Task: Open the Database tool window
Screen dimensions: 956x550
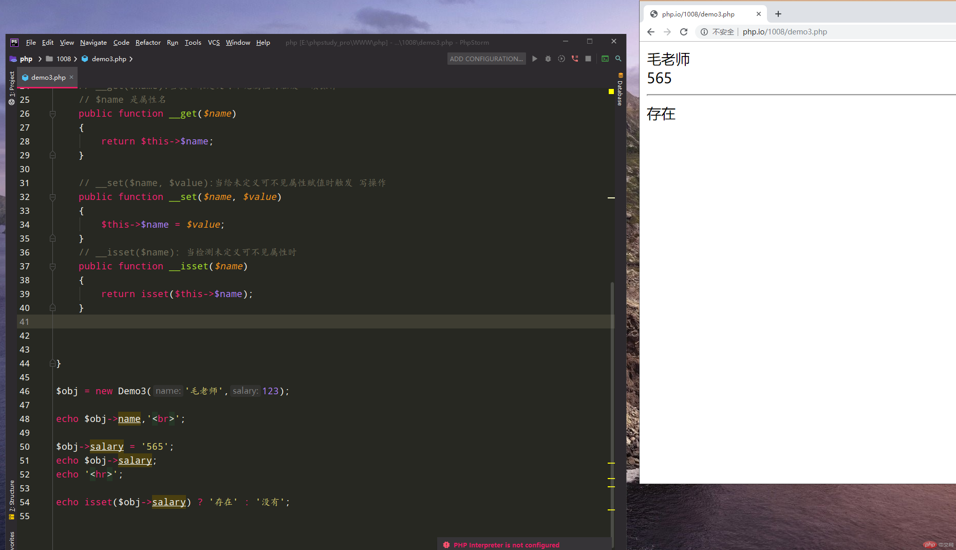Action: (x=620, y=89)
